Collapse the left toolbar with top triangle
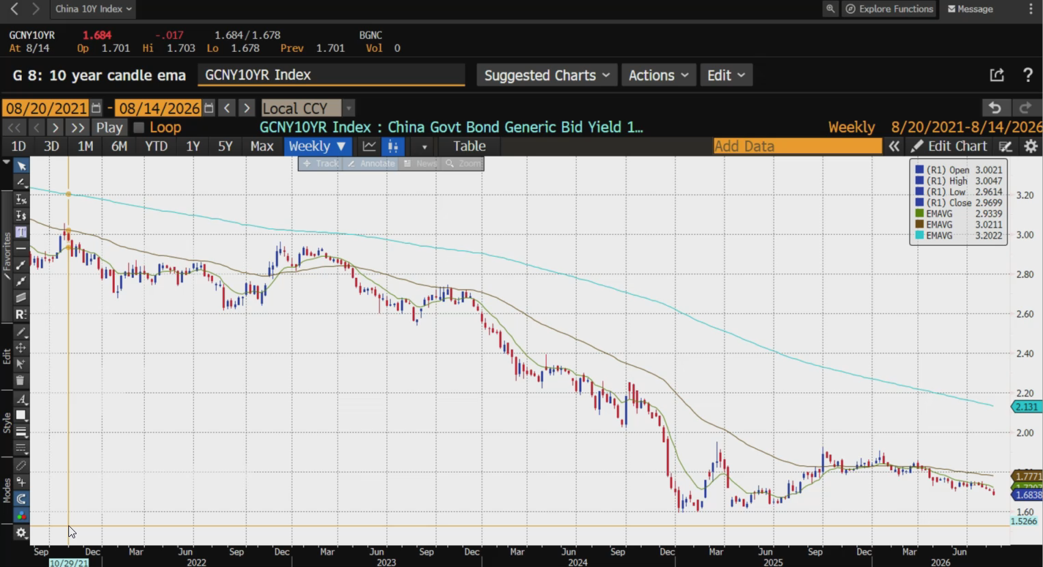1043x567 pixels. pos(6,163)
